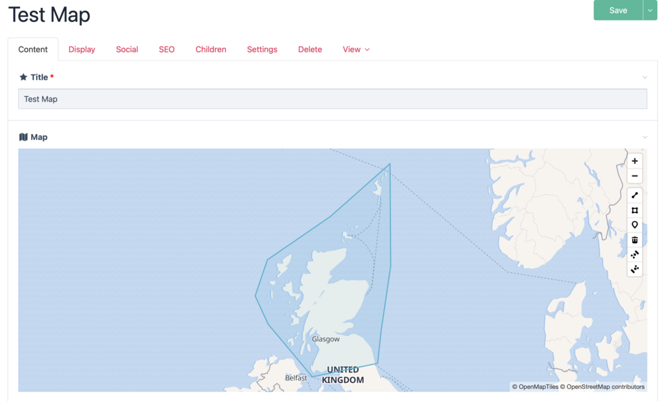Click the trash delete tool on map
Image resolution: width=664 pixels, height=401 pixels.
pos(635,240)
